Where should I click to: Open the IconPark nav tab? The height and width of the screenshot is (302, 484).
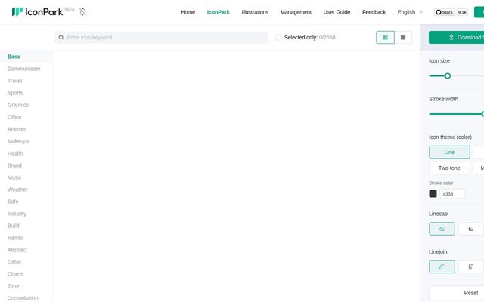click(219, 12)
